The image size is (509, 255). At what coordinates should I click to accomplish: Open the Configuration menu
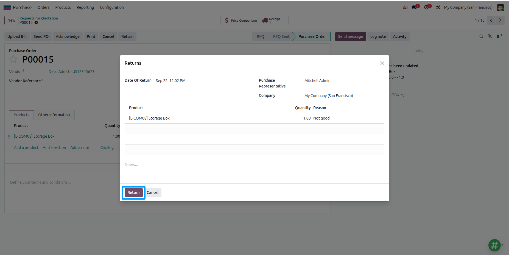(x=112, y=7)
